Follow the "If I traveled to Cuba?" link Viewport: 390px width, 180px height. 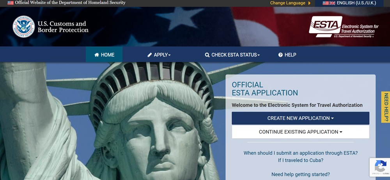pos(300,160)
